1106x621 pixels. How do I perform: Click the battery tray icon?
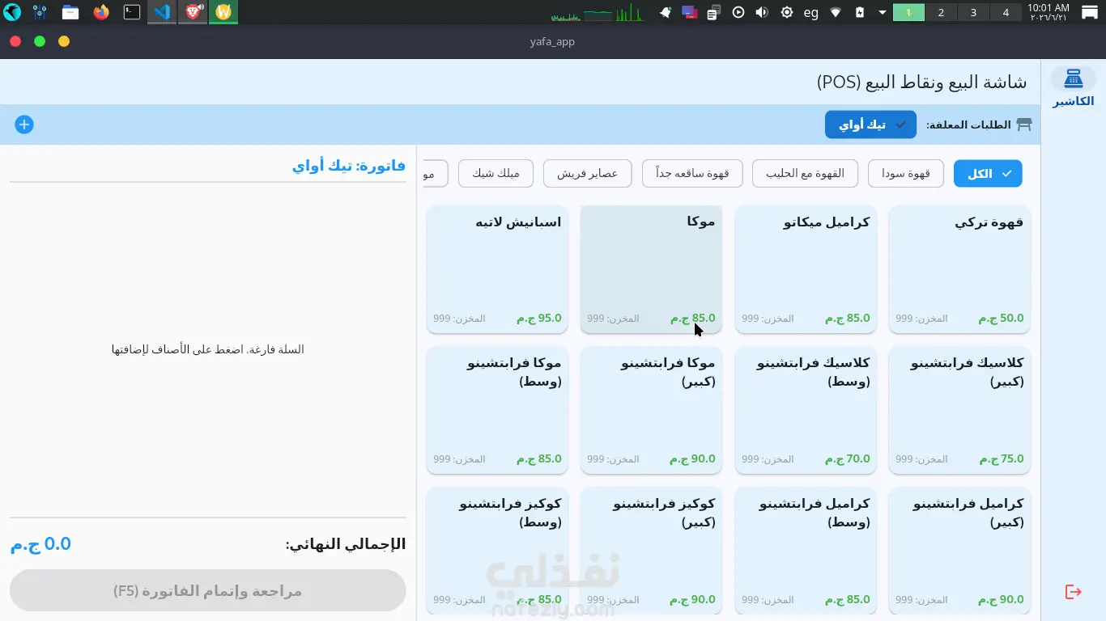860,12
